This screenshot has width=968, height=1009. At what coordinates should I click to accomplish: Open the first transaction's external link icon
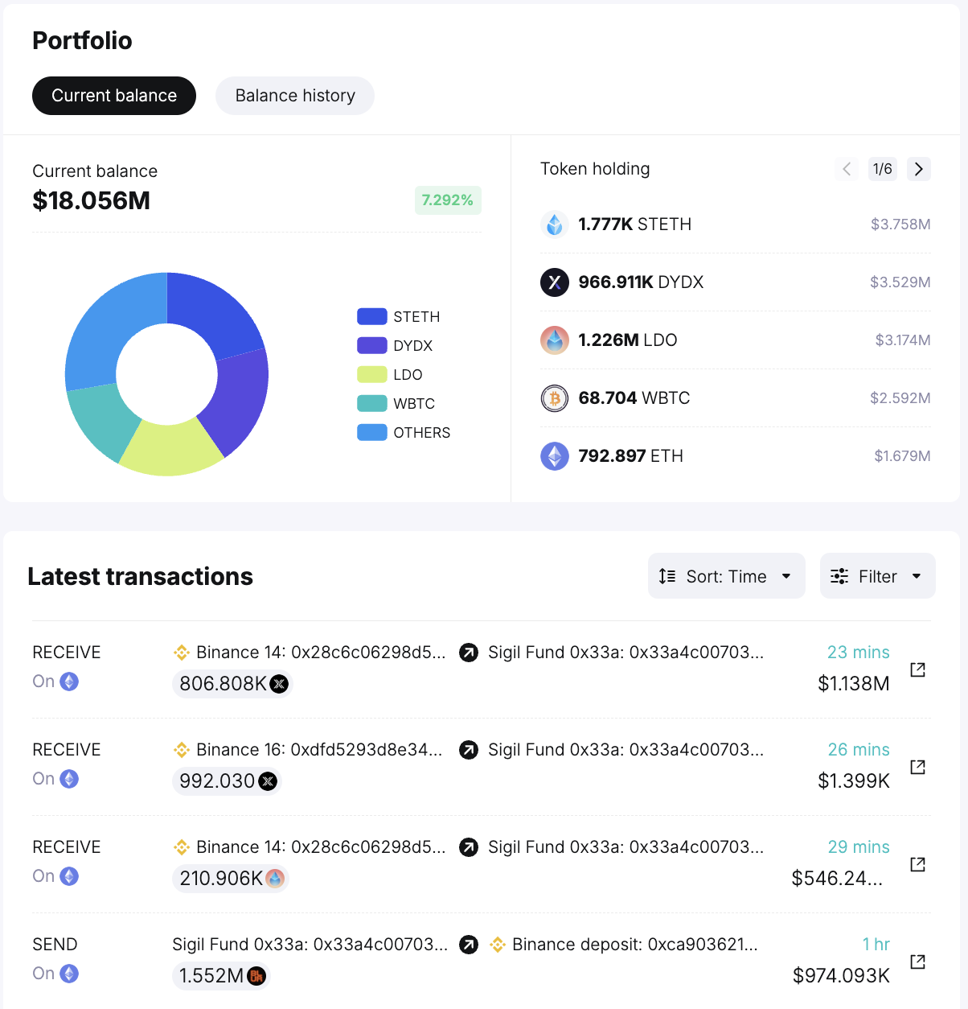(917, 669)
